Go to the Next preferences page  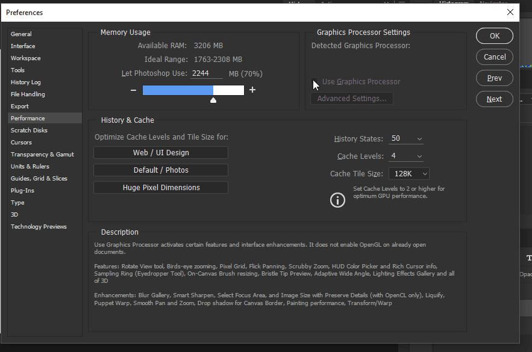495,99
